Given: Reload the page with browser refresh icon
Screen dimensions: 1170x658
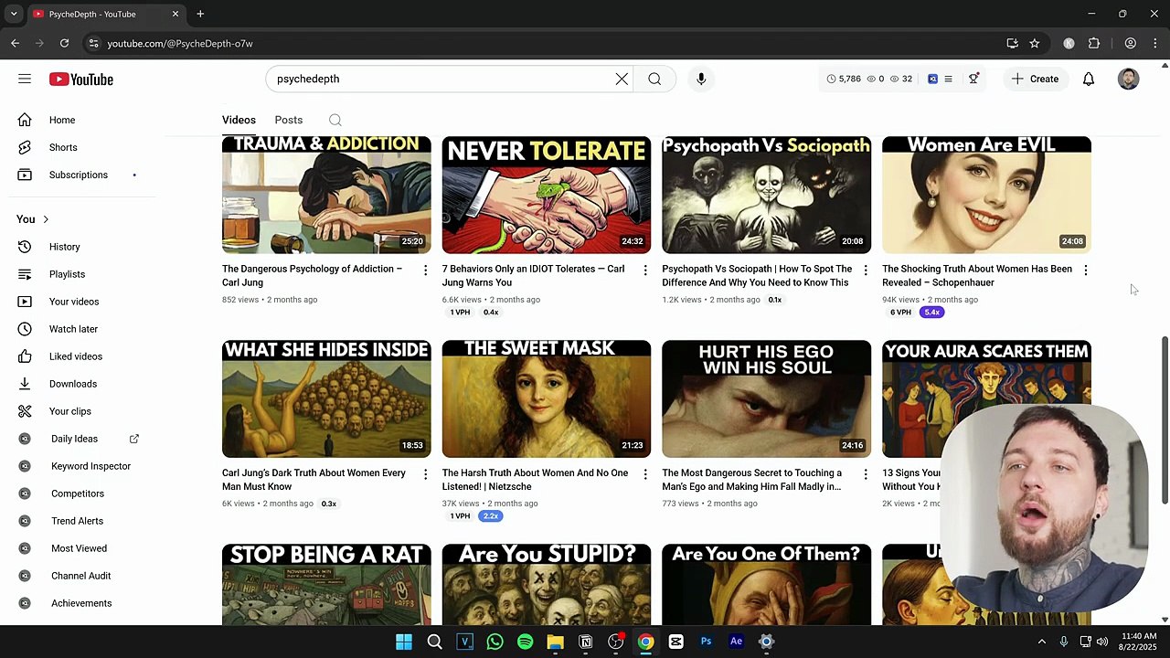Looking at the screenshot, I should point(64,43).
